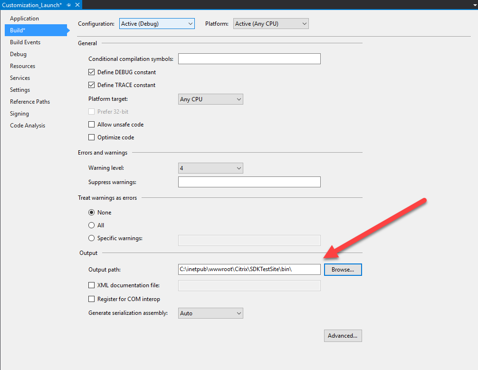Expand the Platform target combo box
The height and width of the screenshot is (370, 478).
(x=210, y=99)
